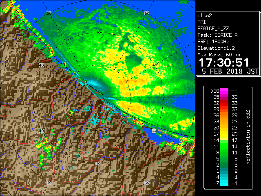Image resolution: width=261 pixels, height=196 pixels.
Task: Click the PRF: 1800Hz value
Action: (x=213, y=42)
